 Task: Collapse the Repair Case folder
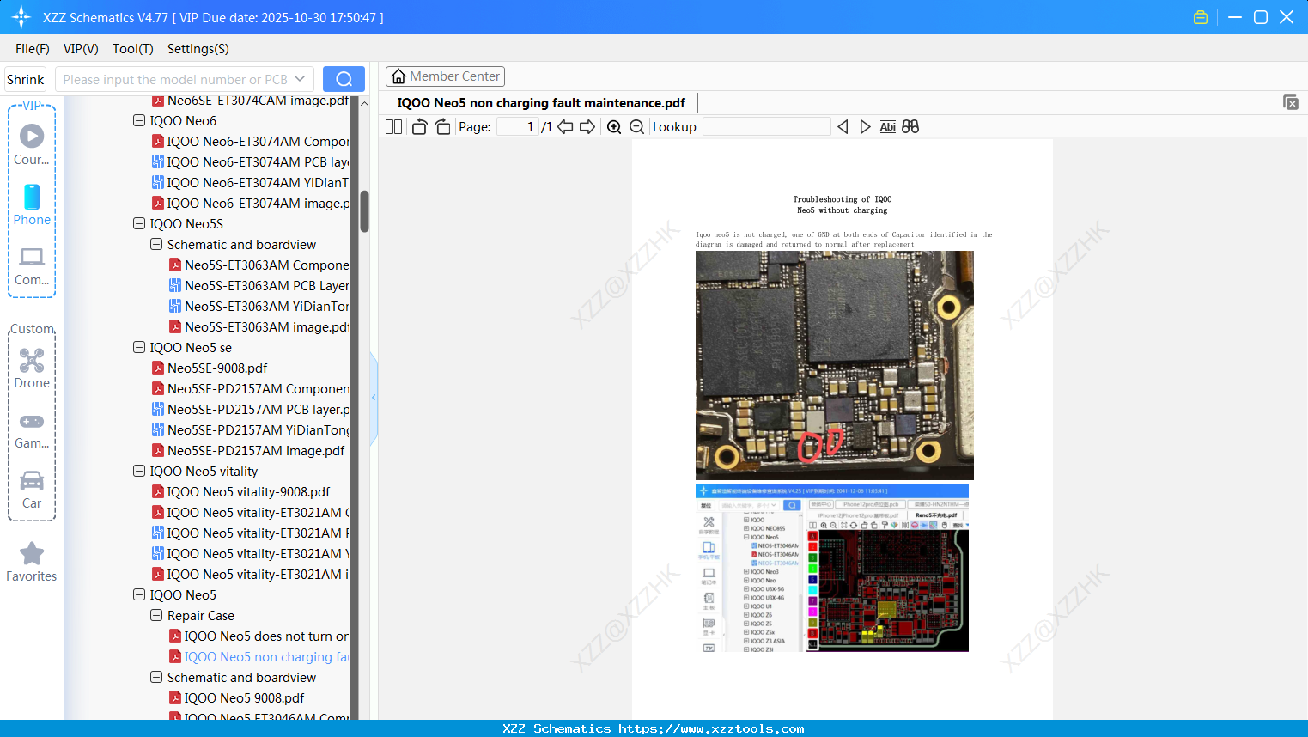pyautogui.click(x=156, y=616)
